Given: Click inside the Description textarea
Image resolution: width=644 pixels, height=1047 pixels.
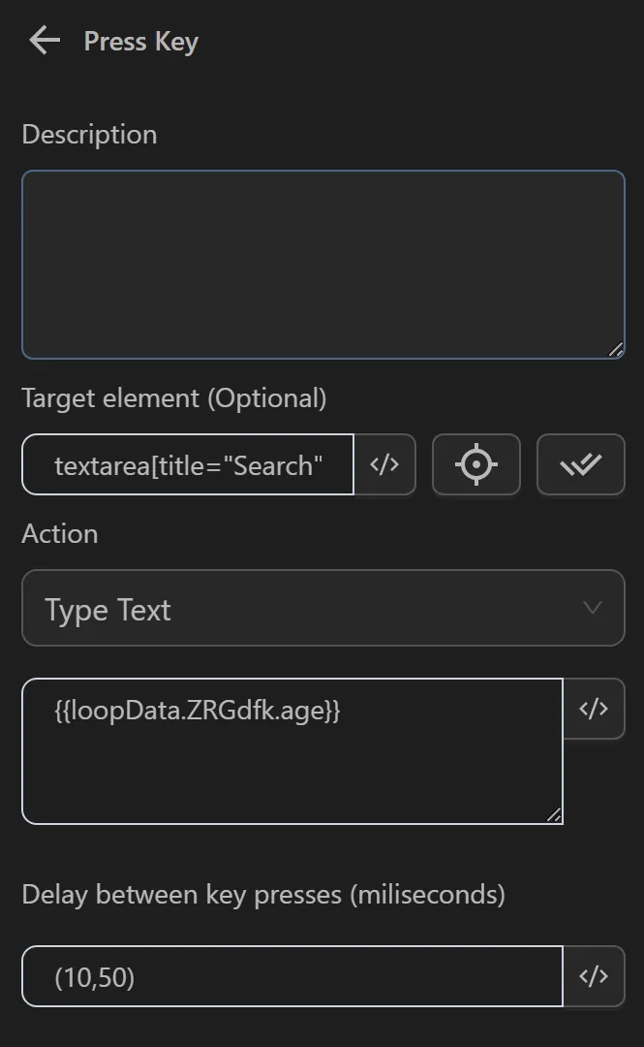Looking at the screenshot, I should point(322,262).
